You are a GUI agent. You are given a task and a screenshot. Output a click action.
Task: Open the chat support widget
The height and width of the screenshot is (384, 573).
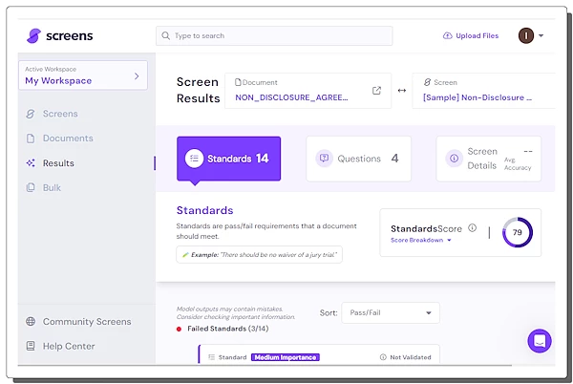tap(540, 341)
